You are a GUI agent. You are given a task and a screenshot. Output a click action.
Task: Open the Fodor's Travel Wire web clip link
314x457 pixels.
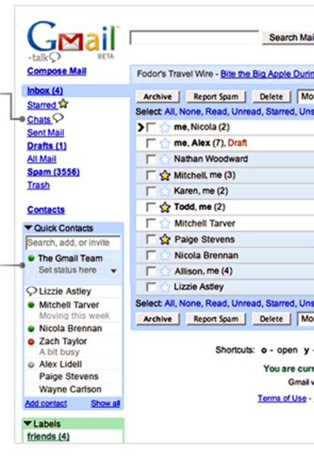(267, 74)
